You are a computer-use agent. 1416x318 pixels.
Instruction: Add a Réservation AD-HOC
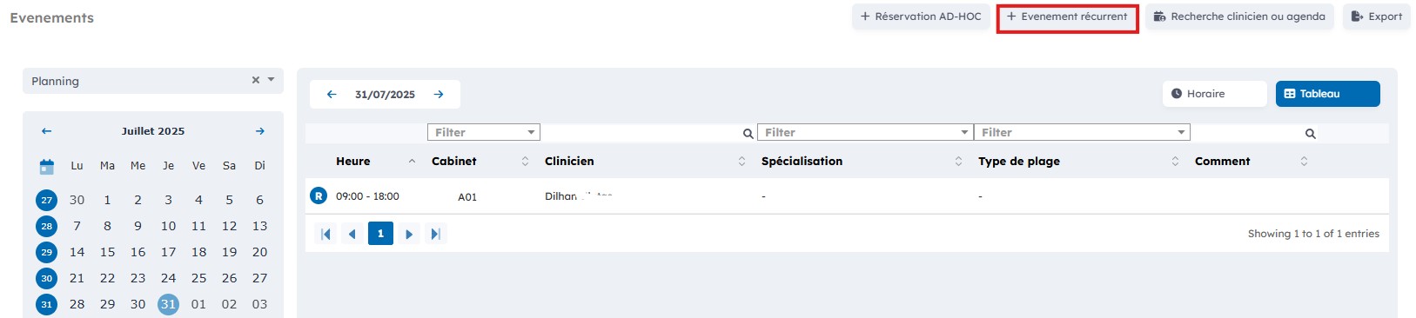pyautogui.click(x=921, y=17)
